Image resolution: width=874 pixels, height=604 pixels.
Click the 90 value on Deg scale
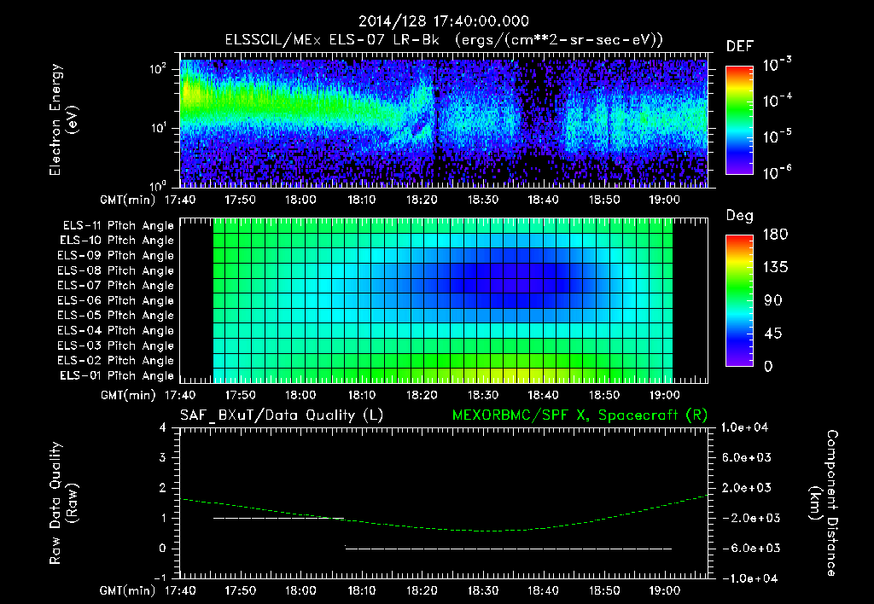pos(773,301)
